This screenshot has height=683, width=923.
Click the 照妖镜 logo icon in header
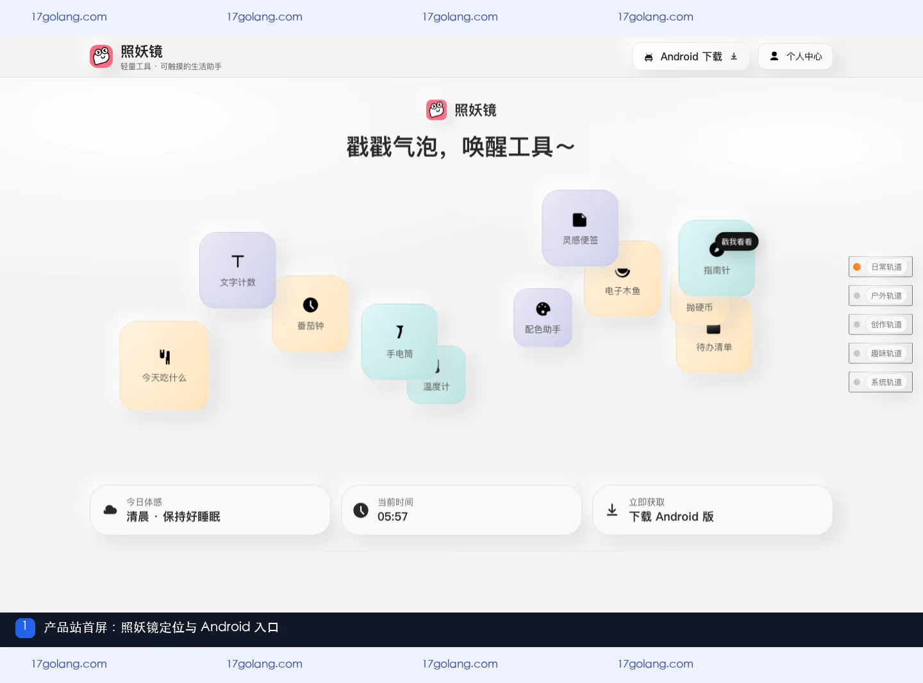tap(101, 56)
